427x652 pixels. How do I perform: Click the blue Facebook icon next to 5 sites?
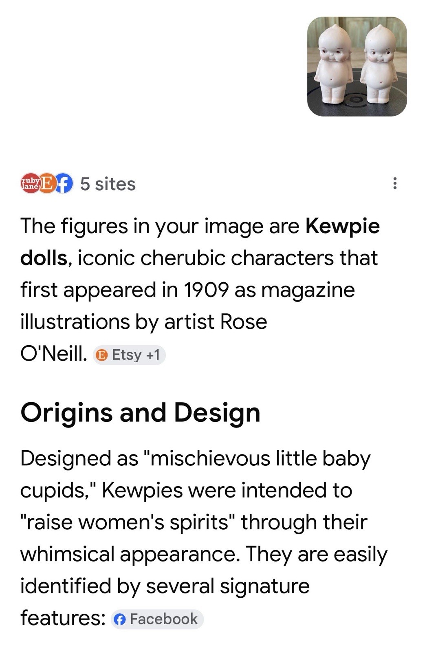tap(64, 184)
